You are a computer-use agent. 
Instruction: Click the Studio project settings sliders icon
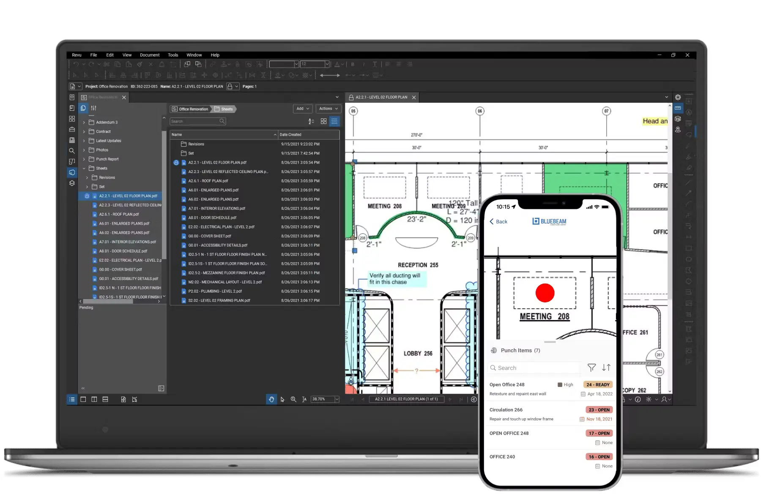pyautogui.click(x=93, y=108)
